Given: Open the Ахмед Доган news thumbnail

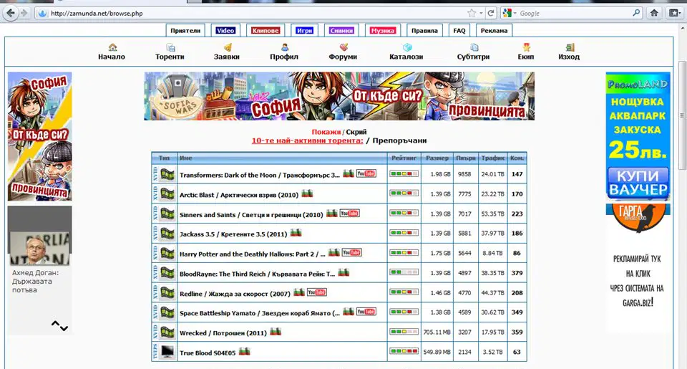Looking at the screenshot, I should (x=40, y=248).
